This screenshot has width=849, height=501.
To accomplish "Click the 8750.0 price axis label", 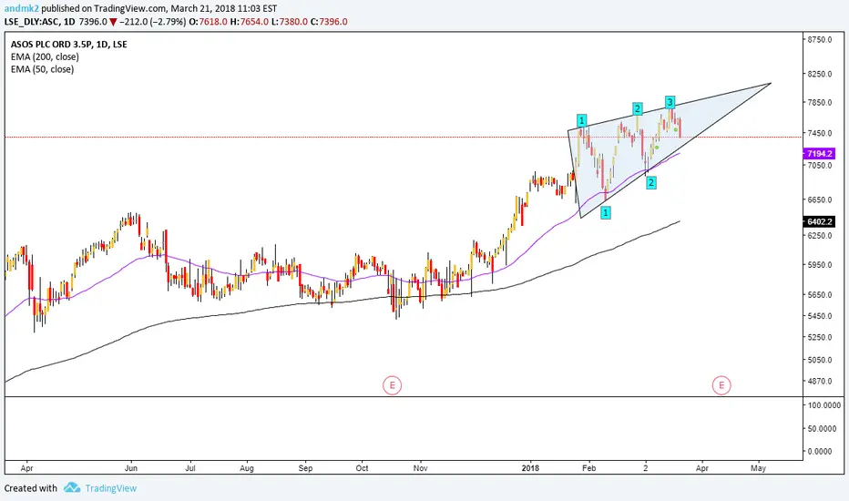I will click(x=819, y=39).
